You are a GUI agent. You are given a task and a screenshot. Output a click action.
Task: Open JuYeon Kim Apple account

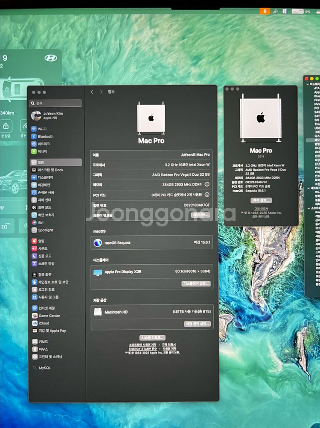[x=56, y=116]
